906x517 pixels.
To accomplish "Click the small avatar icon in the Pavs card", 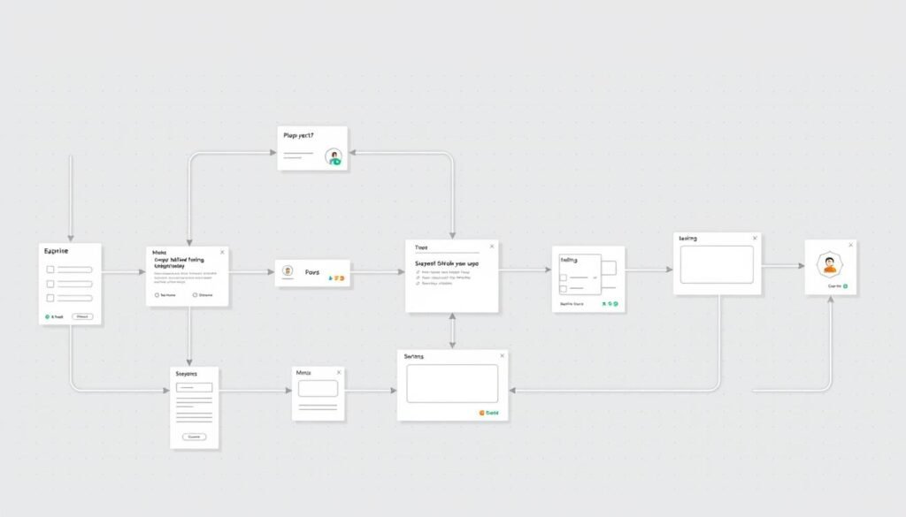I will (288, 271).
